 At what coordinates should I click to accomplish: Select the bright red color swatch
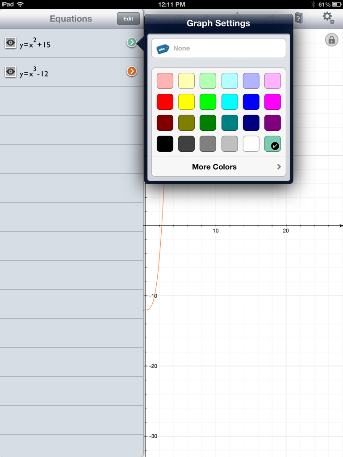[x=165, y=102]
